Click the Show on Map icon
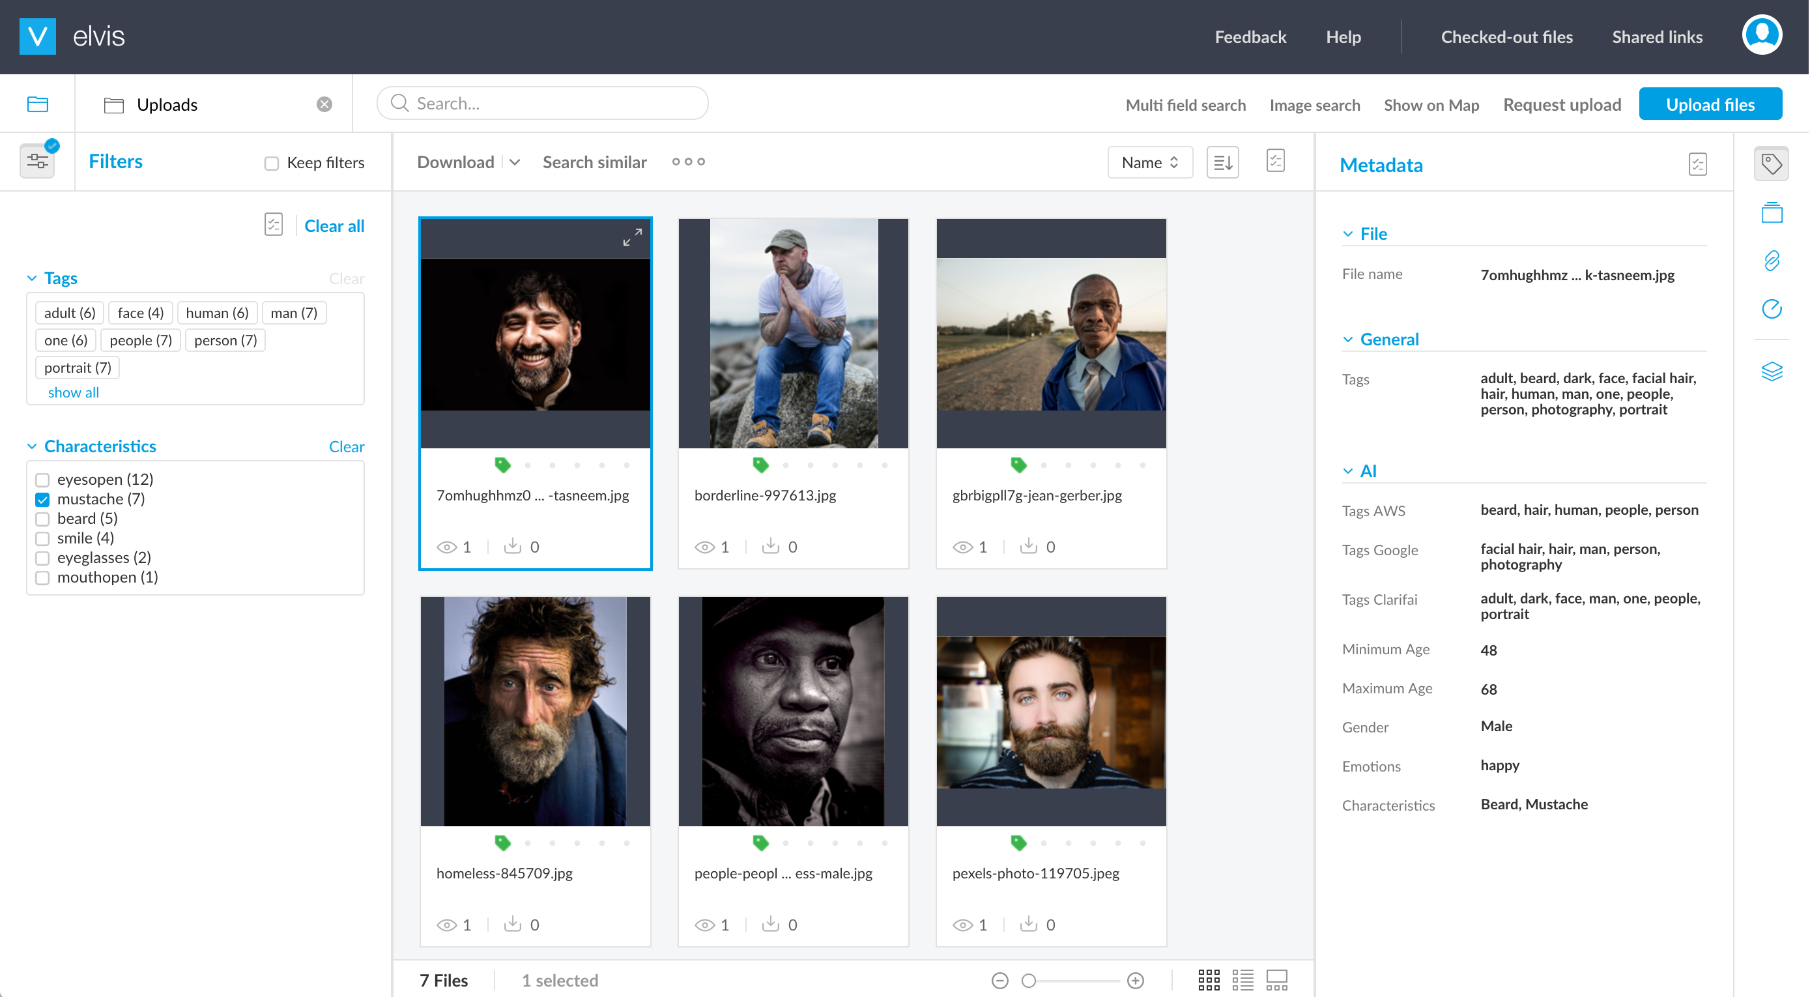 [x=1432, y=104]
